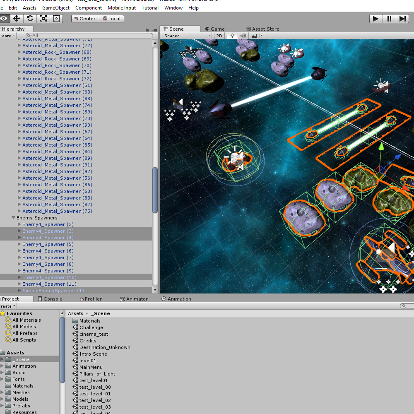Viewport: 414px width, 414px height.
Task: Open Materials folder in _Scene list
Action: click(x=90, y=321)
